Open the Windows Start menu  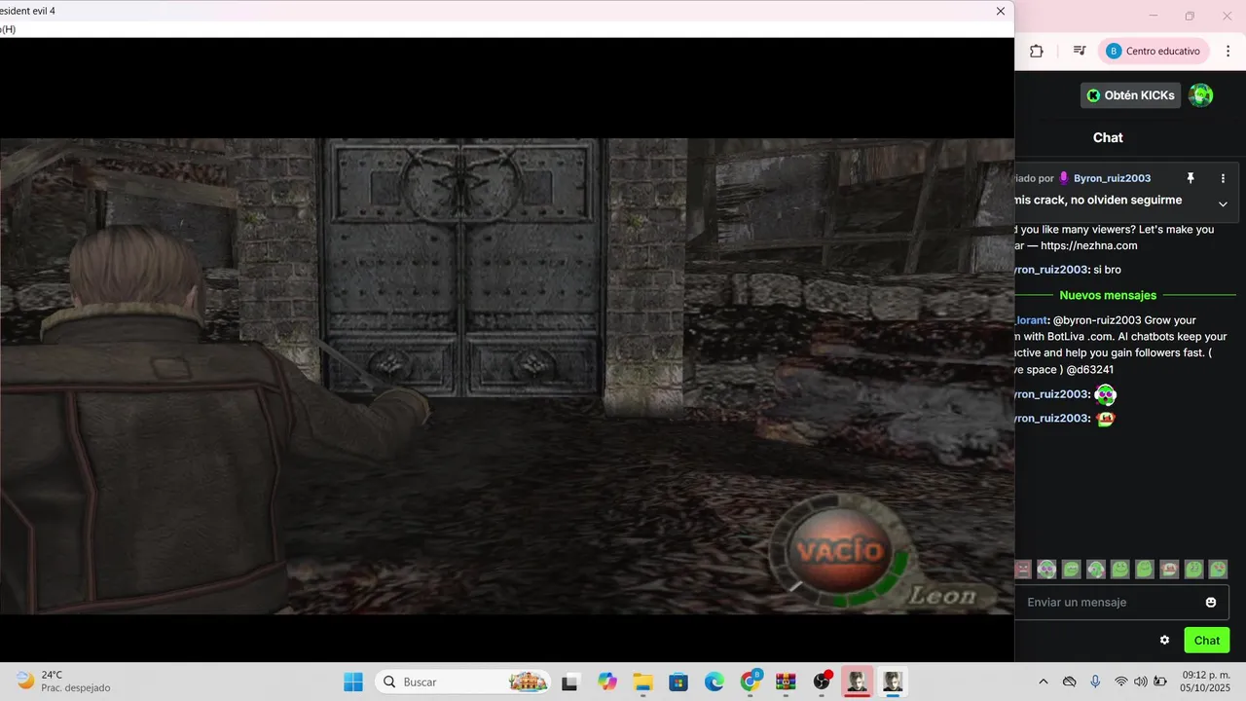[x=352, y=682]
